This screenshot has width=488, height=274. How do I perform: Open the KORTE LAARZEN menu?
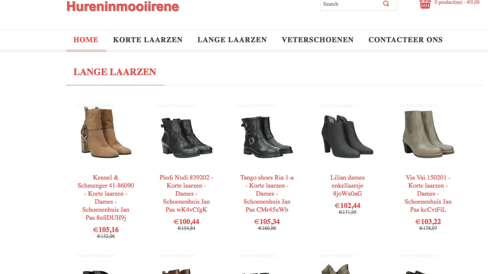coord(148,40)
